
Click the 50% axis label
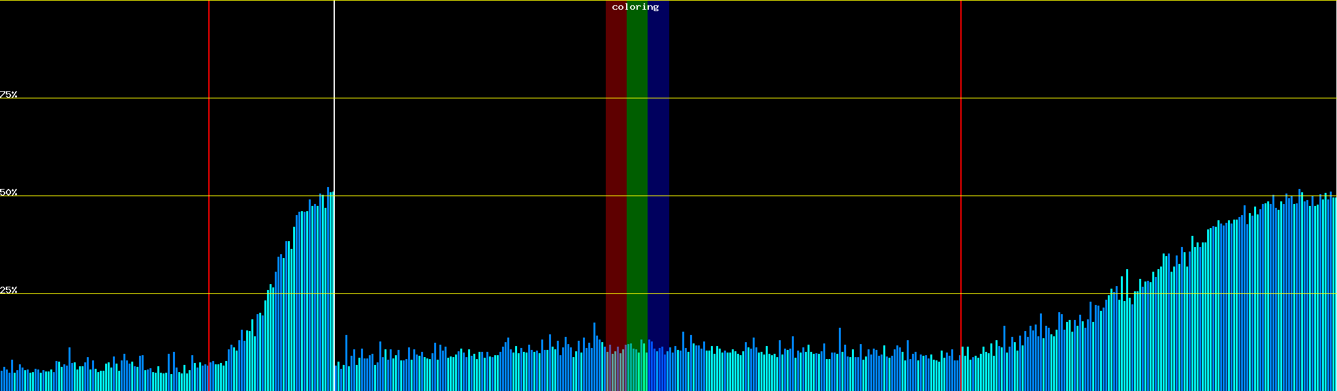click(8, 192)
